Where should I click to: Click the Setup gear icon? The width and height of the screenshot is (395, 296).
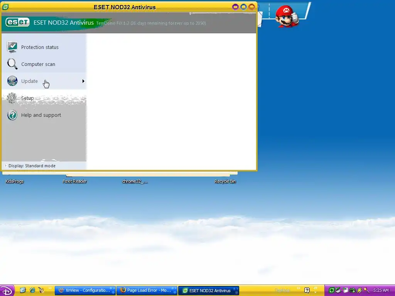[x=12, y=98]
